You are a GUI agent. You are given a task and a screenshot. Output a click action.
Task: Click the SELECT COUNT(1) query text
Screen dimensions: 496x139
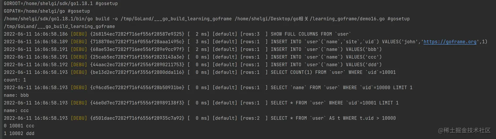click(x=333, y=72)
